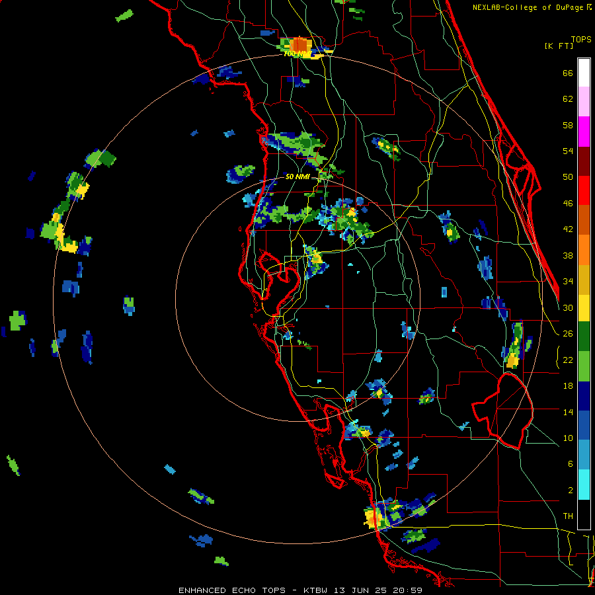Click the "34" legend value
The height and width of the screenshot is (595, 595).
568,282
